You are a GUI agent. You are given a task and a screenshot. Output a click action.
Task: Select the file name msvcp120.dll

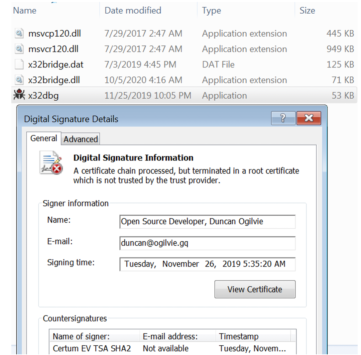[x=55, y=34]
